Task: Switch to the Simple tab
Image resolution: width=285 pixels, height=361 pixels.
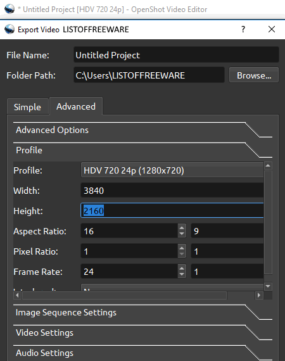Action: click(x=28, y=107)
